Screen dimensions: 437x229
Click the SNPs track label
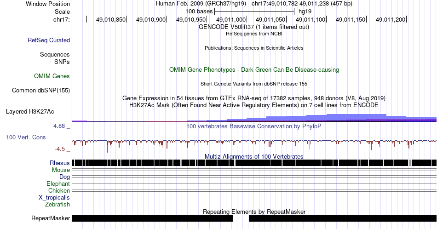click(x=62, y=62)
